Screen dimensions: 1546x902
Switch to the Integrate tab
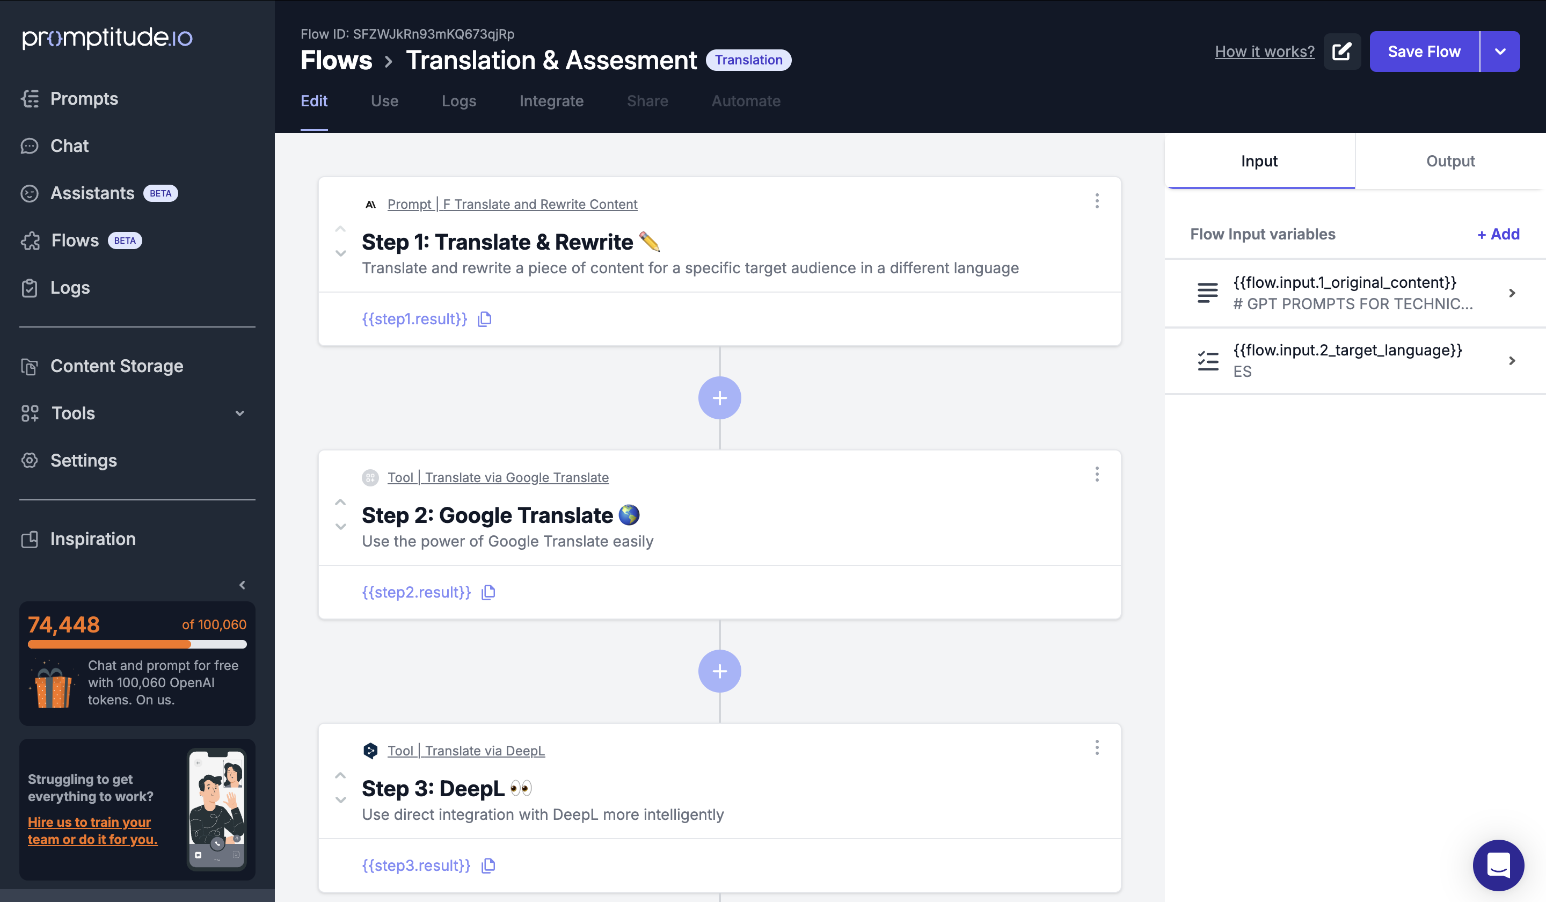(x=551, y=101)
